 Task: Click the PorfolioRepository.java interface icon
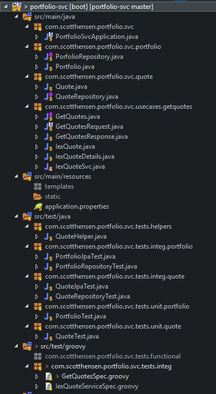point(48,57)
